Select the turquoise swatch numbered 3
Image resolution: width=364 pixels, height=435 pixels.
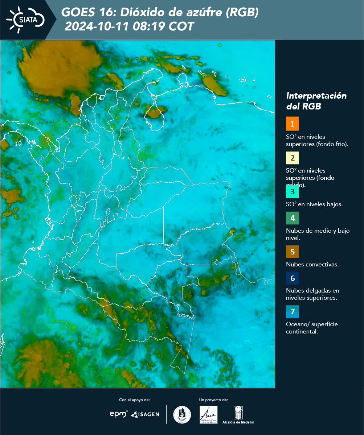pyautogui.click(x=292, y=191)
